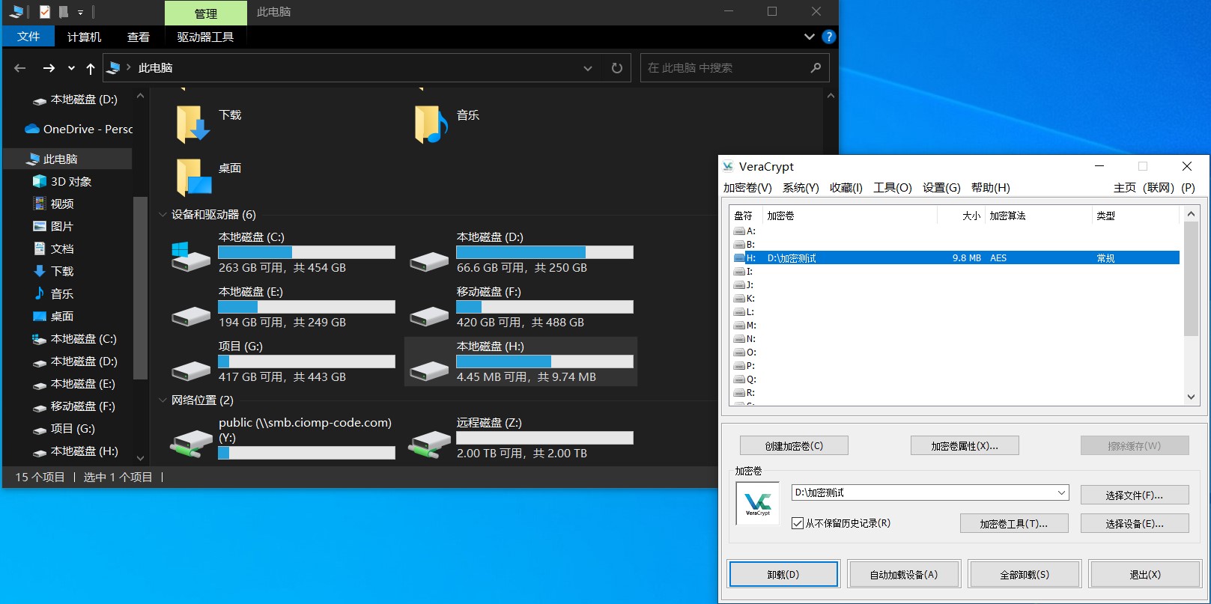Open the 工具(O) menu in VeraCrypt
This screenshot has width=1211, height=604.
click(893, 188)
